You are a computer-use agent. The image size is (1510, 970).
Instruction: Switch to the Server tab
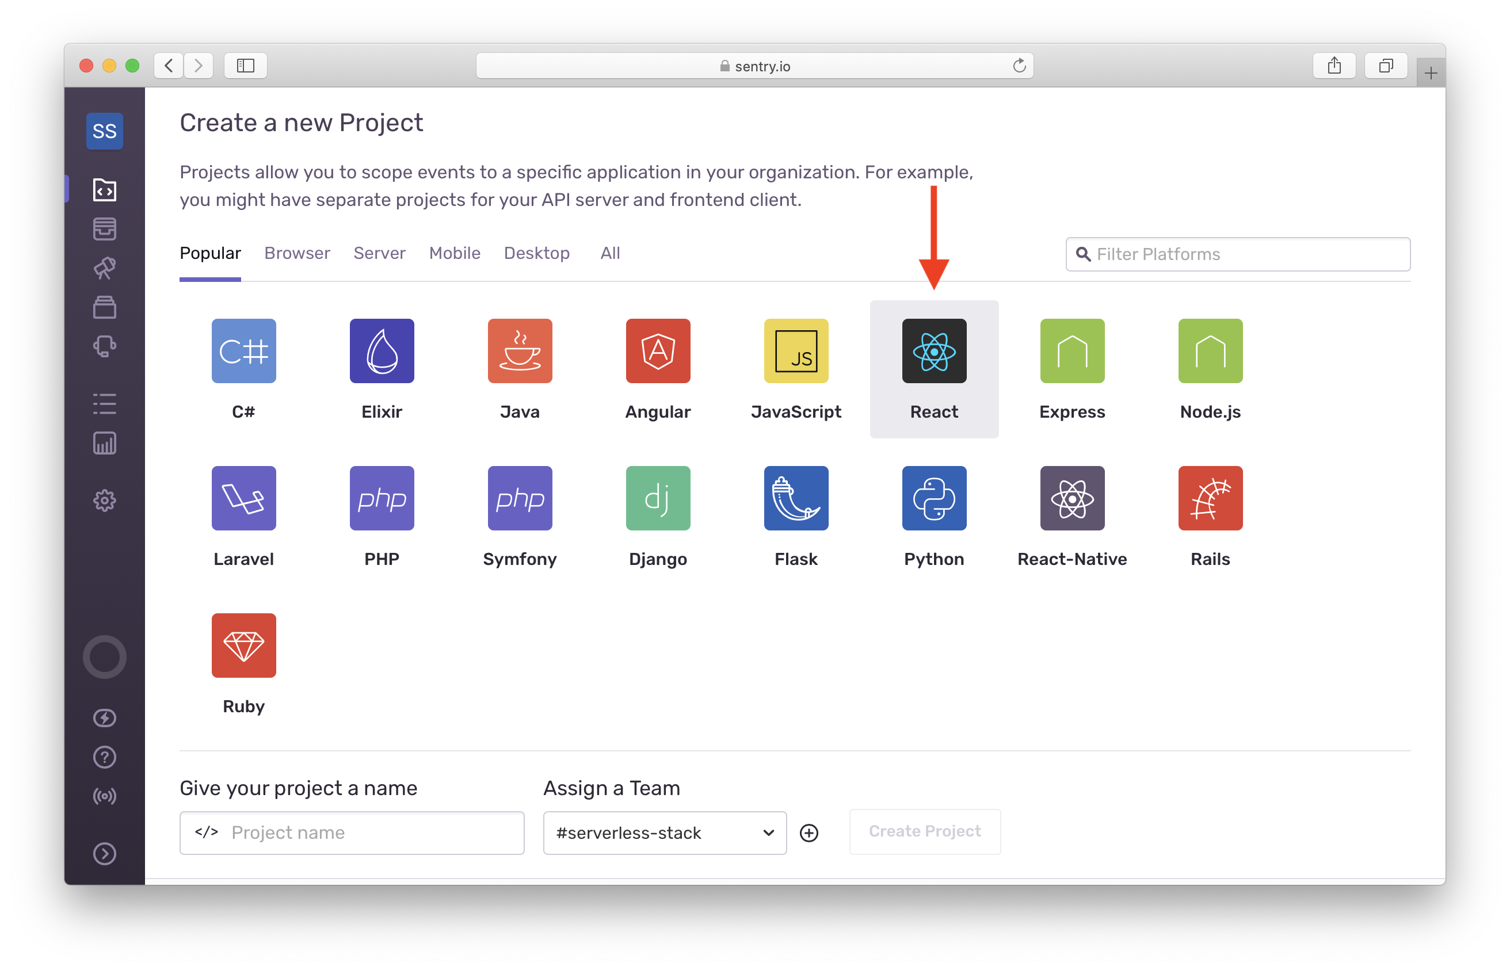[379, 253]
